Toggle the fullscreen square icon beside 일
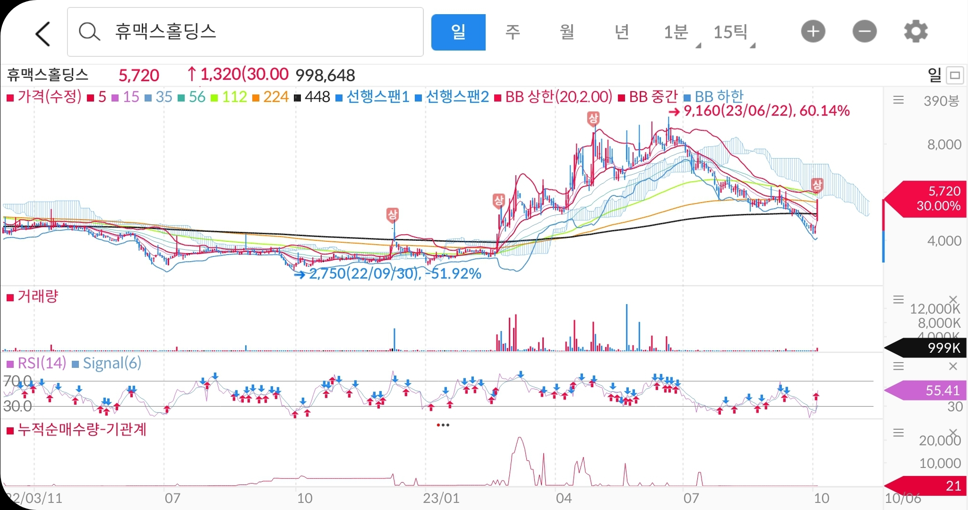This screenshot has width=968, height=510. click(955, 75)
